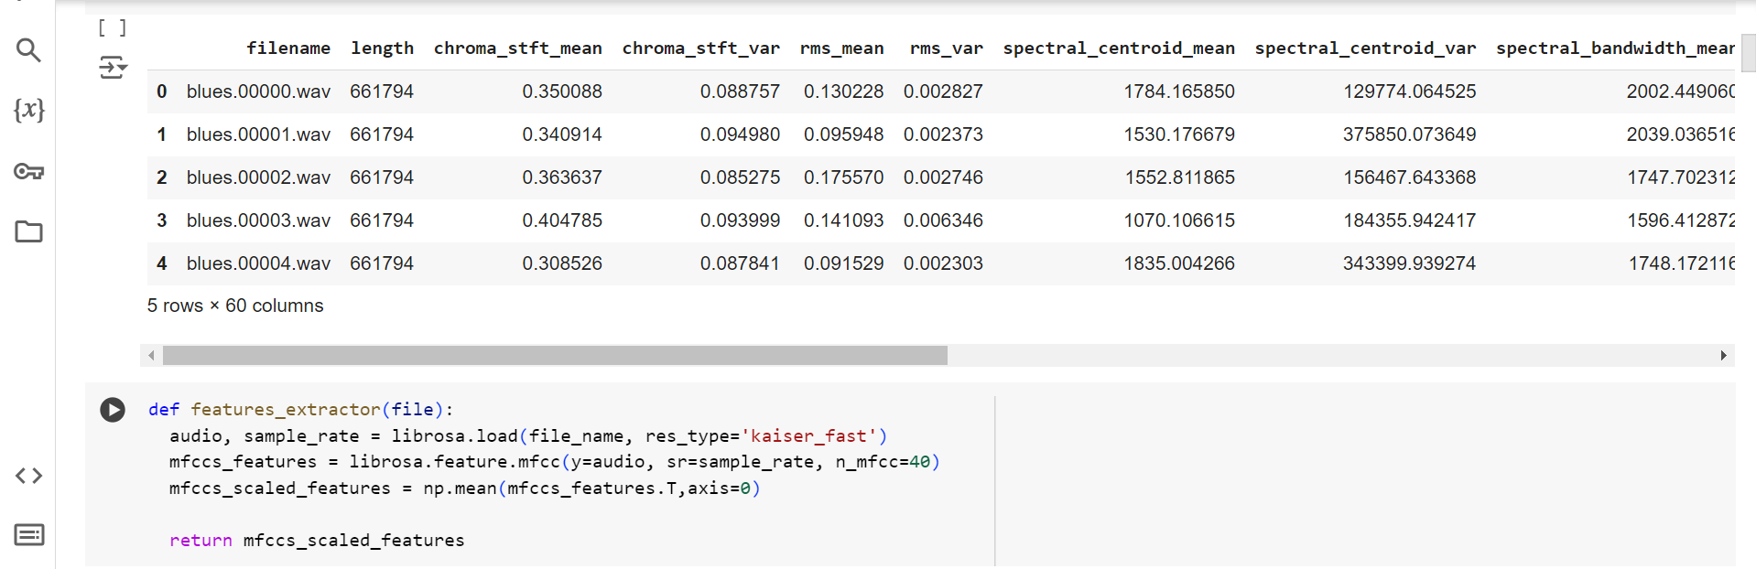Open the terminal panel icon
Viewport: 1756px width, 569px height.
28,535
